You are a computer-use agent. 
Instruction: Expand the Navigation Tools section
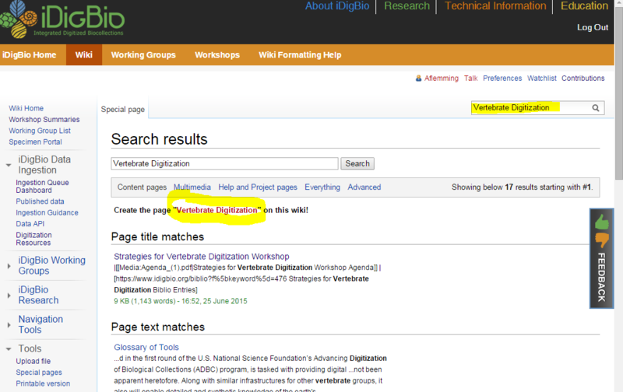click(x=9, y=324)
